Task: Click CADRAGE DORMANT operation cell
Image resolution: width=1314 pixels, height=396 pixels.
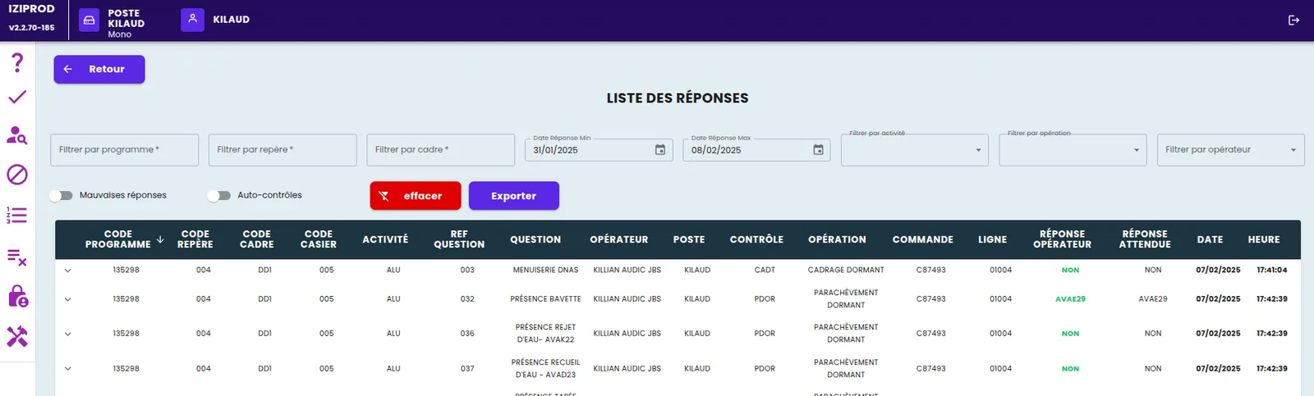Action: [846, 270]
